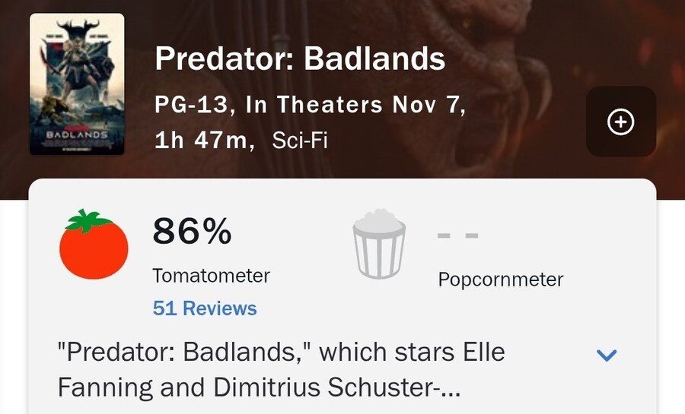Viewport: 685px width, 414px height.
Task: Click the large Predator: Badlands title heading
Action: tap(300, 59)
